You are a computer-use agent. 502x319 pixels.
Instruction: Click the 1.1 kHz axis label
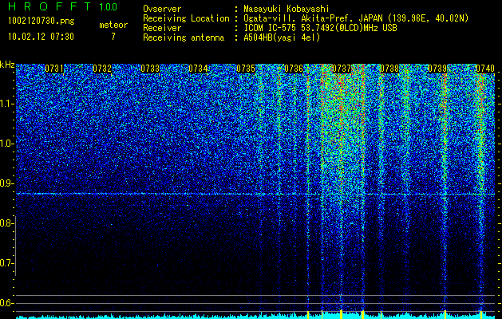click(x=6, y=104)
